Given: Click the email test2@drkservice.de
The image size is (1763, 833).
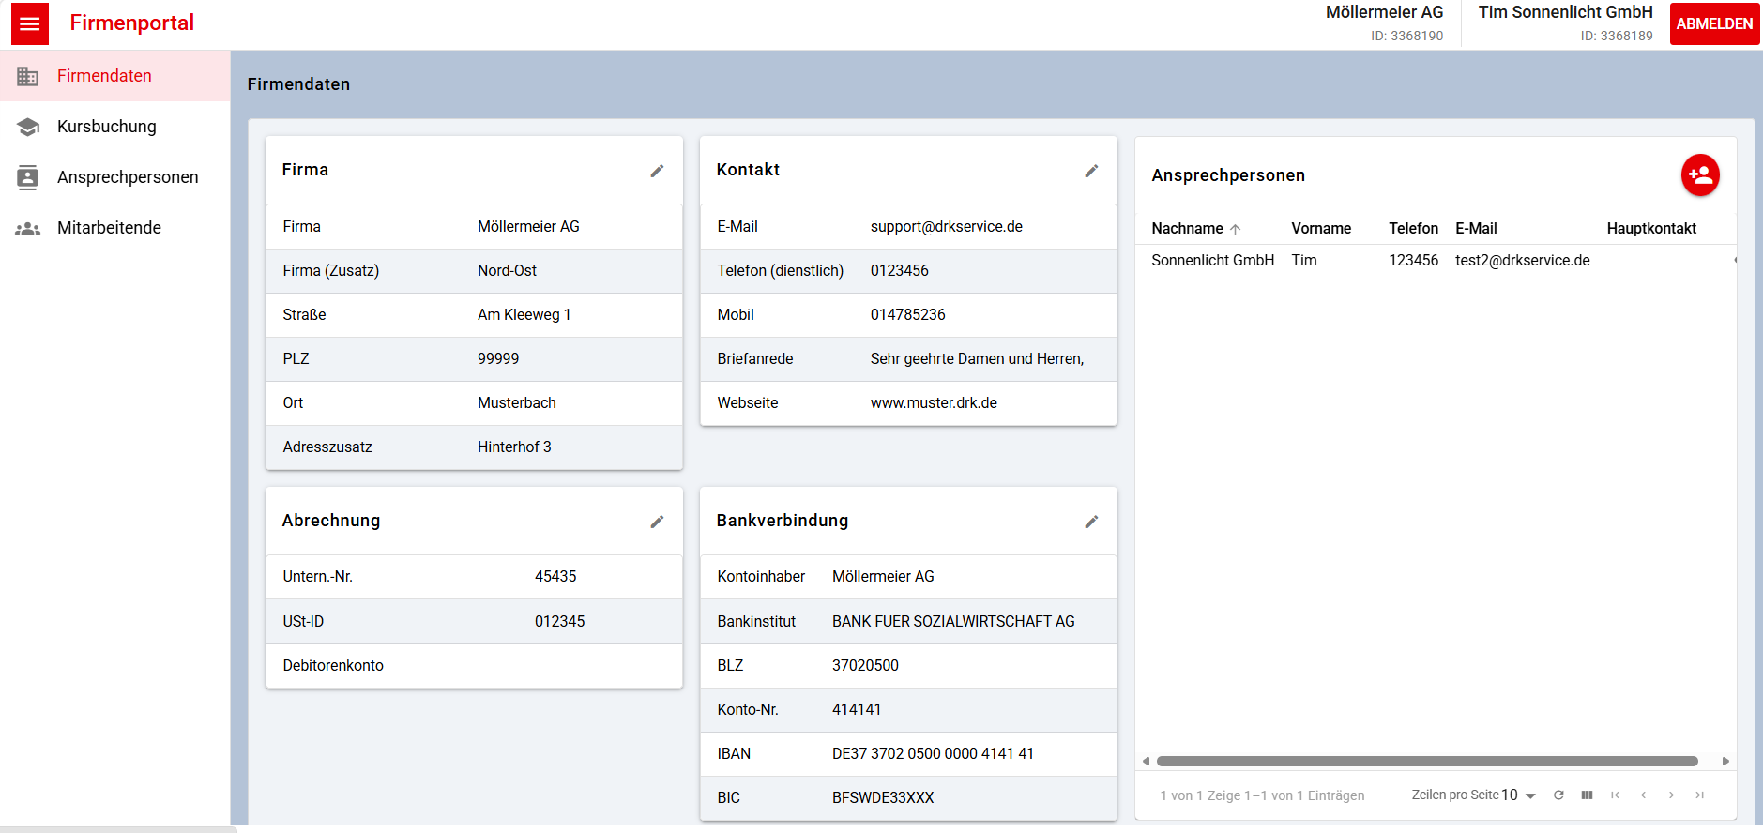Looking at the screenshot, I should point(1522,261).
